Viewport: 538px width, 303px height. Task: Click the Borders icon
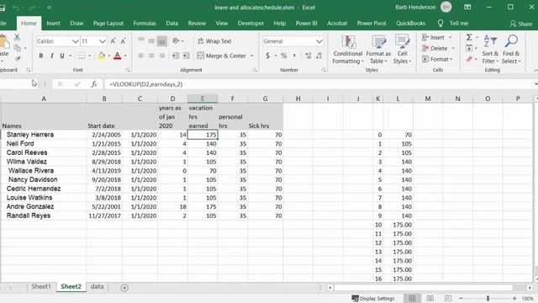[x=82, y=56]
